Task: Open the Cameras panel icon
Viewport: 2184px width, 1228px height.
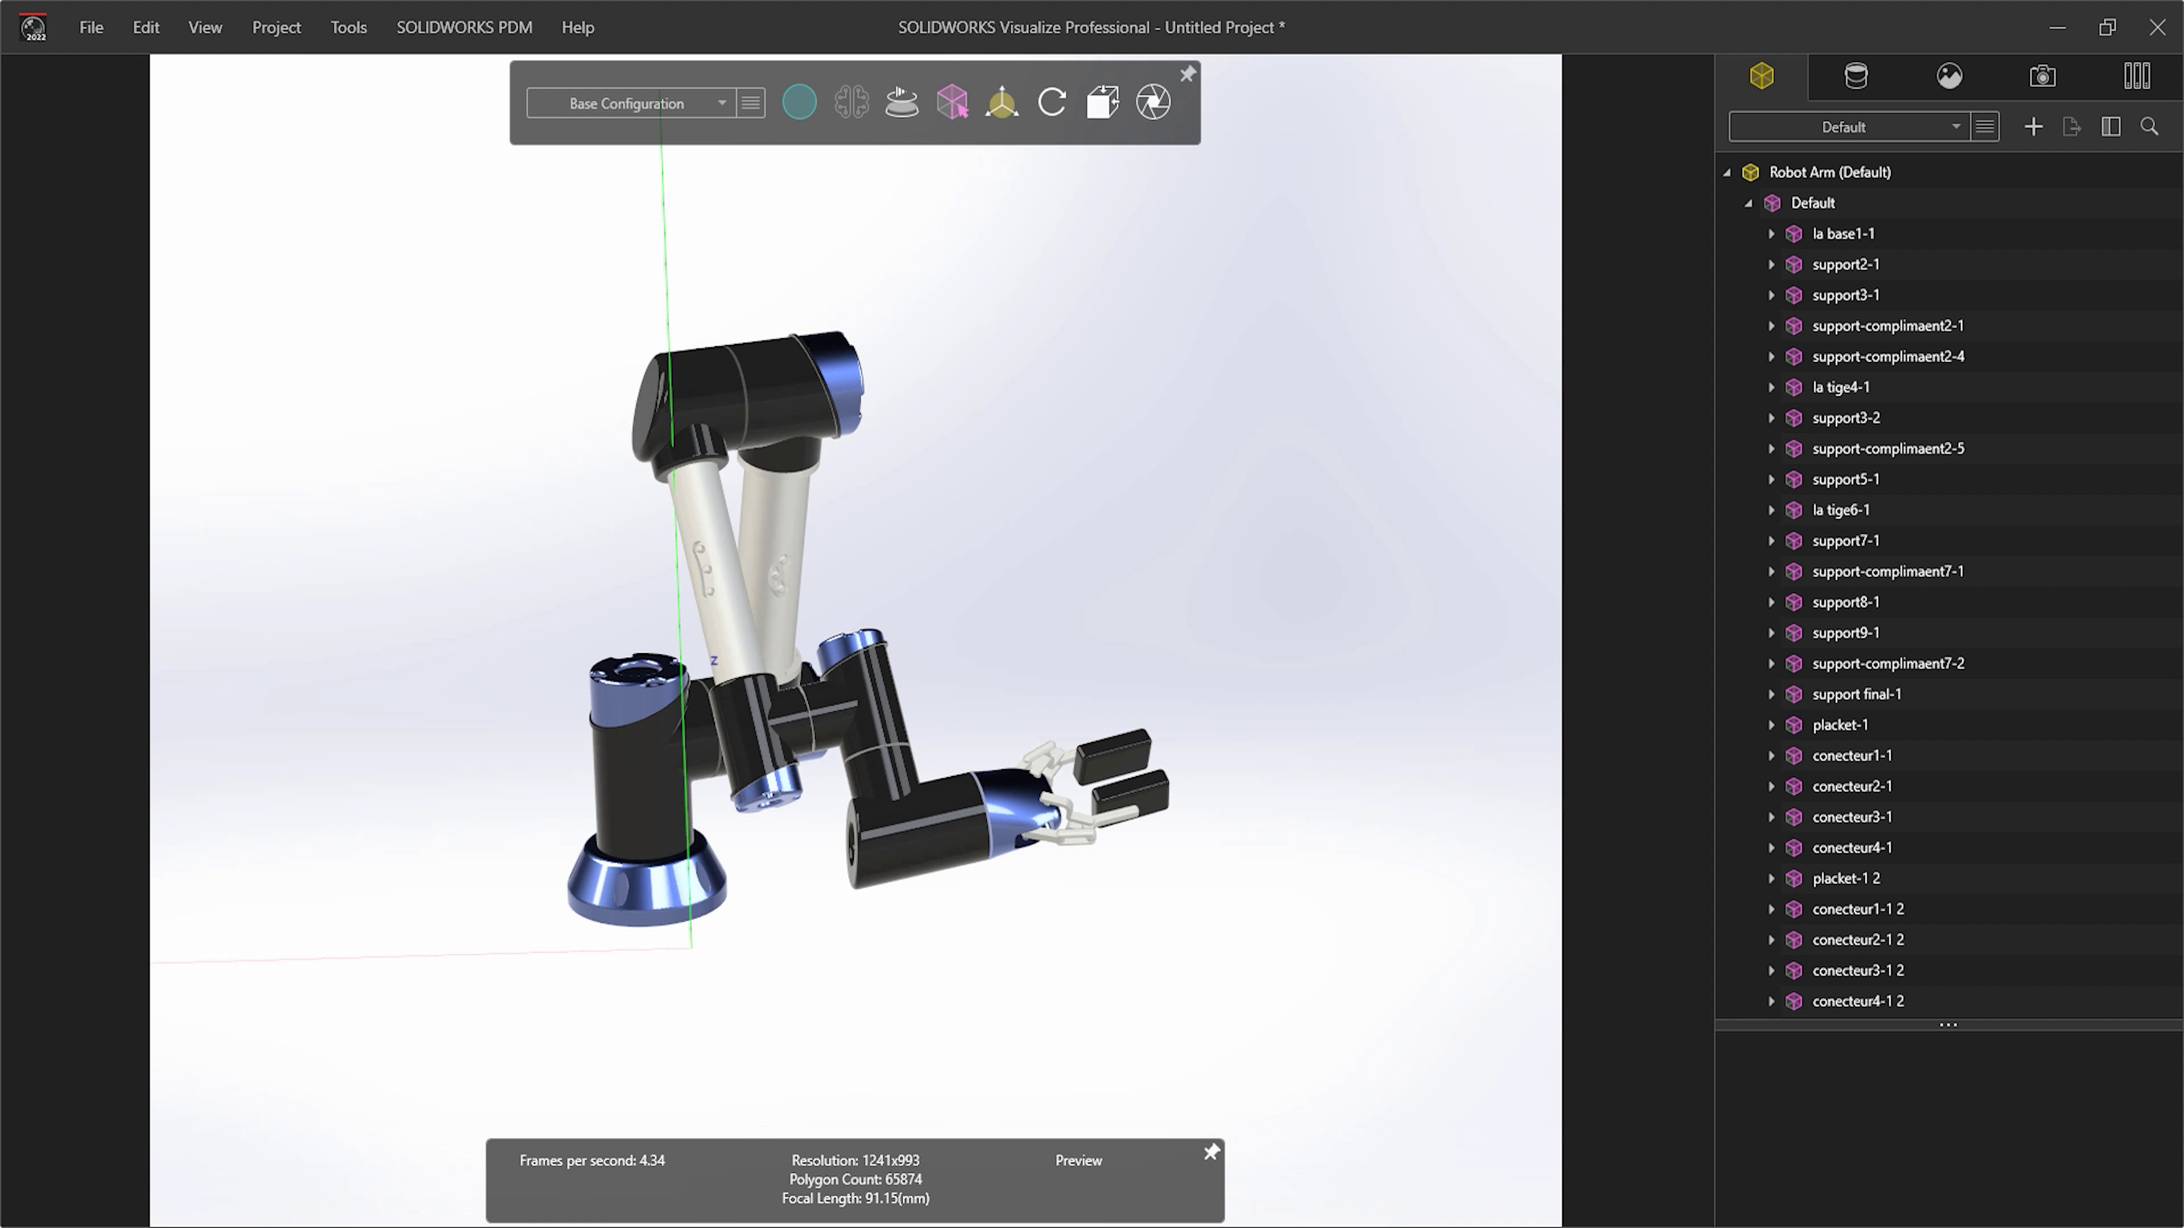Action: 2042,76
